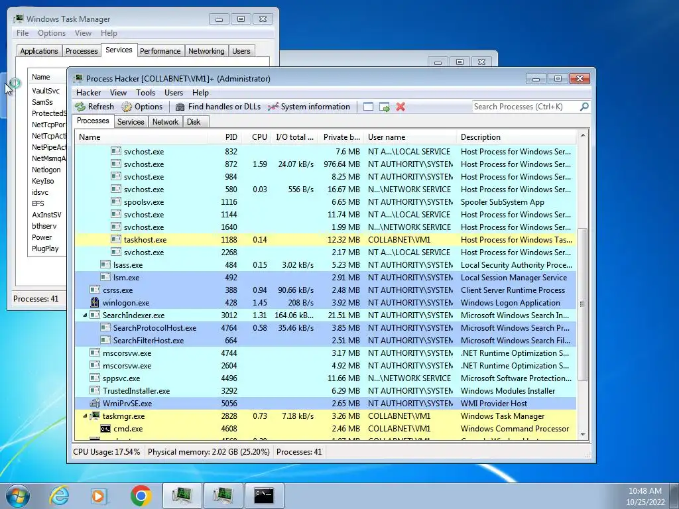Select svchost.exe with PID 872
The width and height of the screenshot is (679, 509).
325,164
